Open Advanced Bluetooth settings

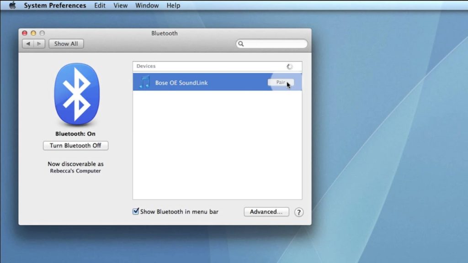tap(266, 212)
